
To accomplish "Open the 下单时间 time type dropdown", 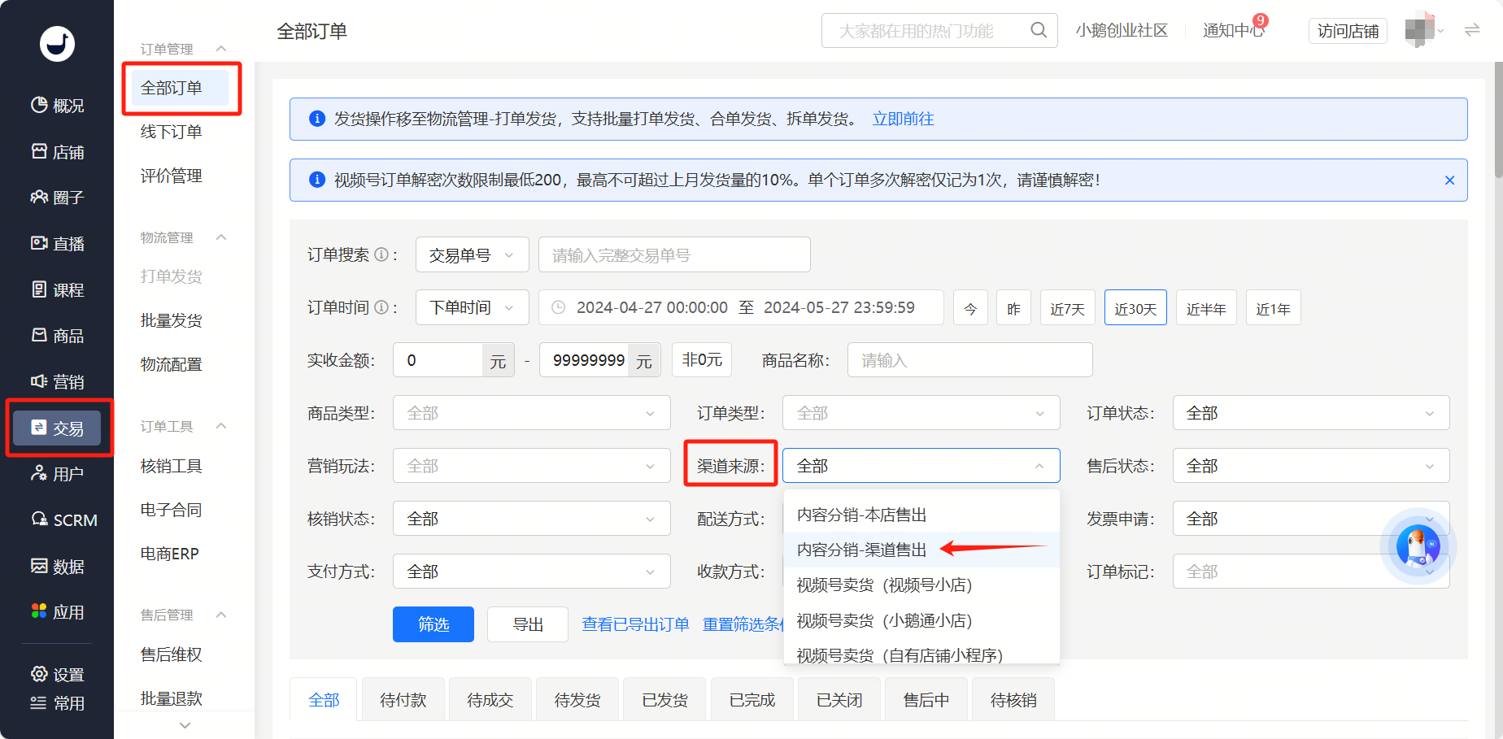I will 473,307.
